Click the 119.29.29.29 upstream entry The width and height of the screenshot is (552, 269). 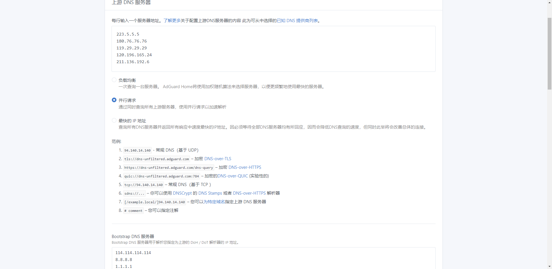pos(131,48)
